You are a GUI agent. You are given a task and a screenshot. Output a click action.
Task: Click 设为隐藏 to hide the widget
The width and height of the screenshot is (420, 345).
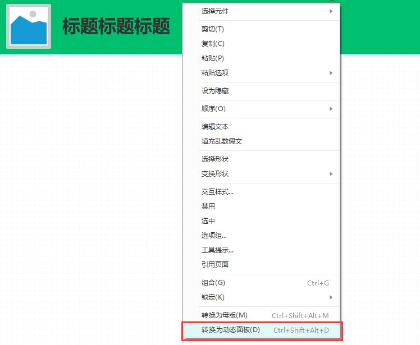tap(215, 91)
